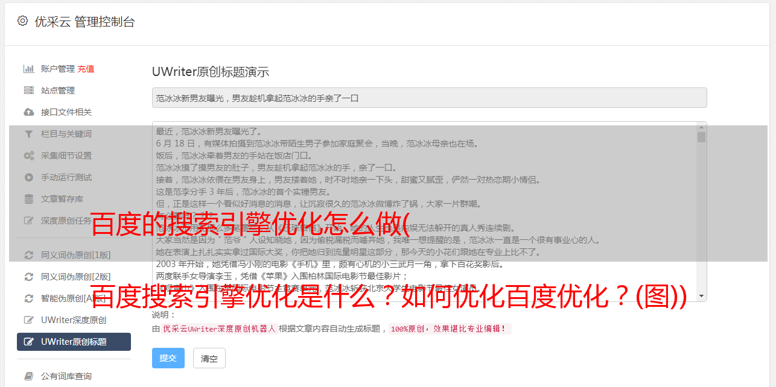Click the database icon for 文章暂存库
This screenshot has width=776, height=387.
28,199
